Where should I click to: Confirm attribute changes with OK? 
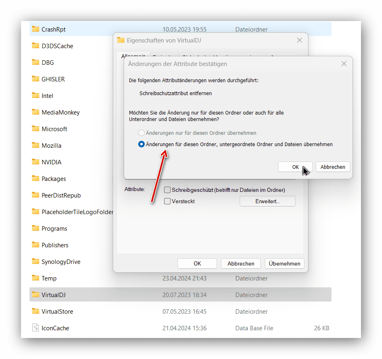click(295, 167)
